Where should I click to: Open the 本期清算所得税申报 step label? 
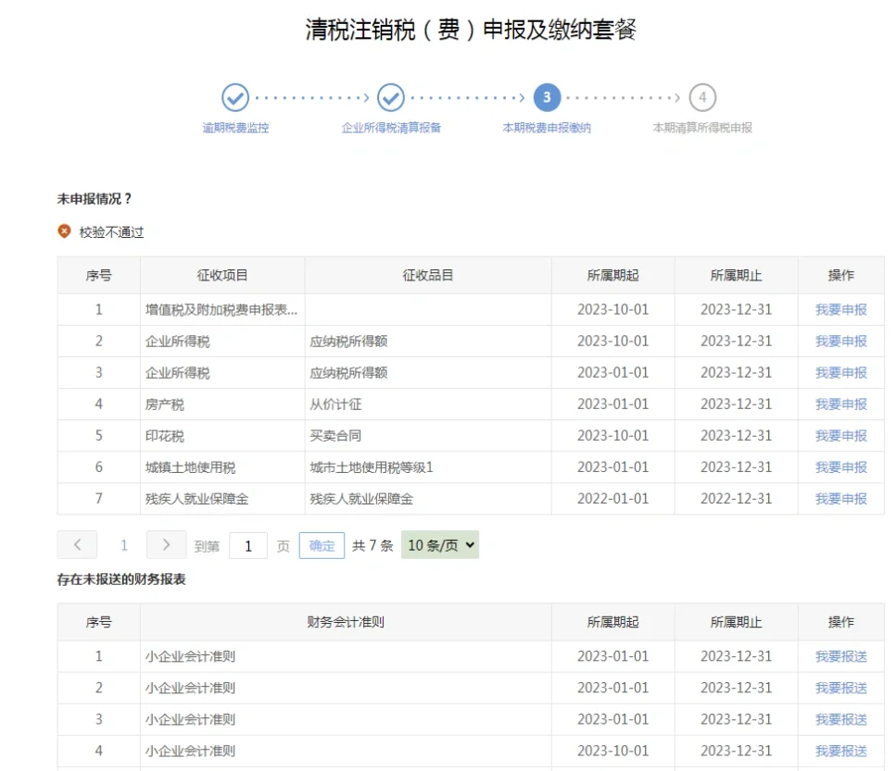(702, 128)
